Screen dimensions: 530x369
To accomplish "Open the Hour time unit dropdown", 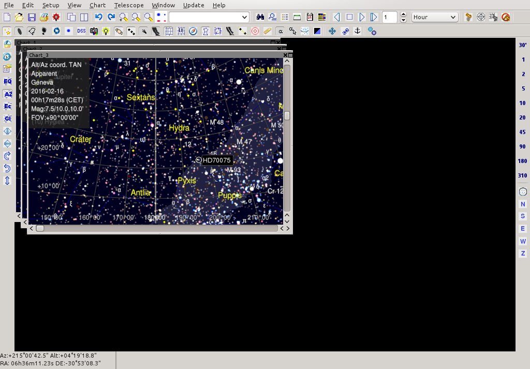I will (435, 17).
